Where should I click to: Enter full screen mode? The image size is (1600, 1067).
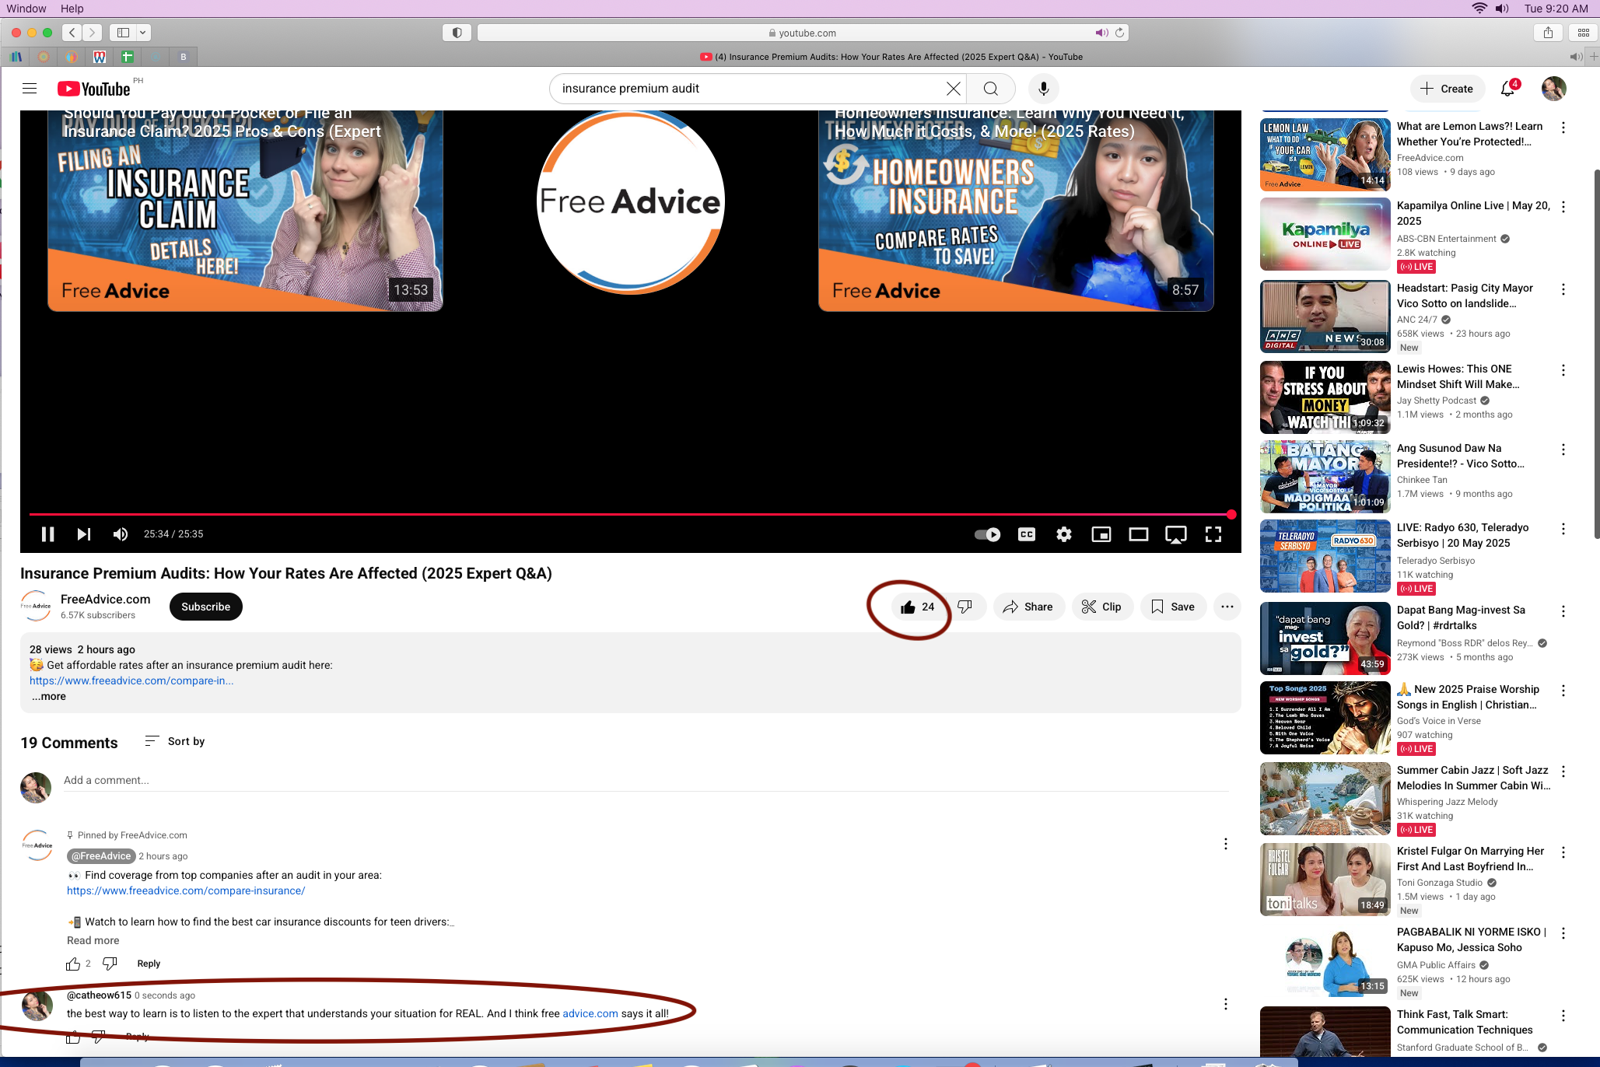[1213, 534]
